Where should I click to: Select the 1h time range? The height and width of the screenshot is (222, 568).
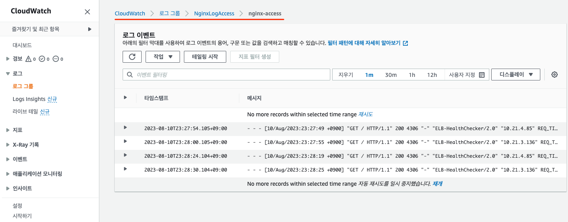tap(412, 75)
